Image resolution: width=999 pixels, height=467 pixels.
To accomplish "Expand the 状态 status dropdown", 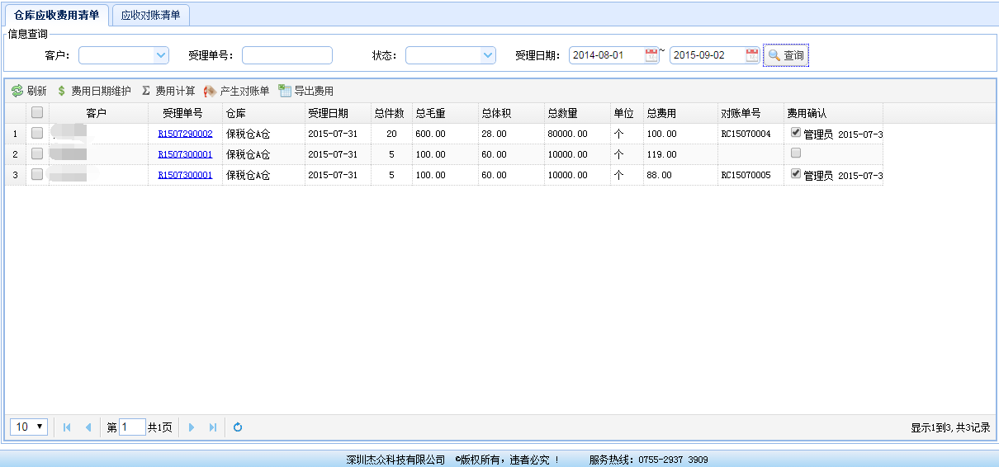I will pyautogui.click(x=488, y=55).
